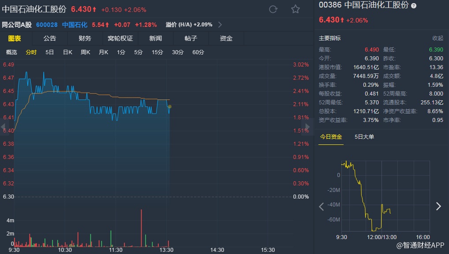
Task: Select the 日K chart period
Action: (67, 52)
